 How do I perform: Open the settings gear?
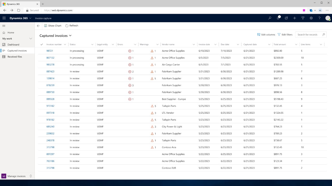(311, 18)
